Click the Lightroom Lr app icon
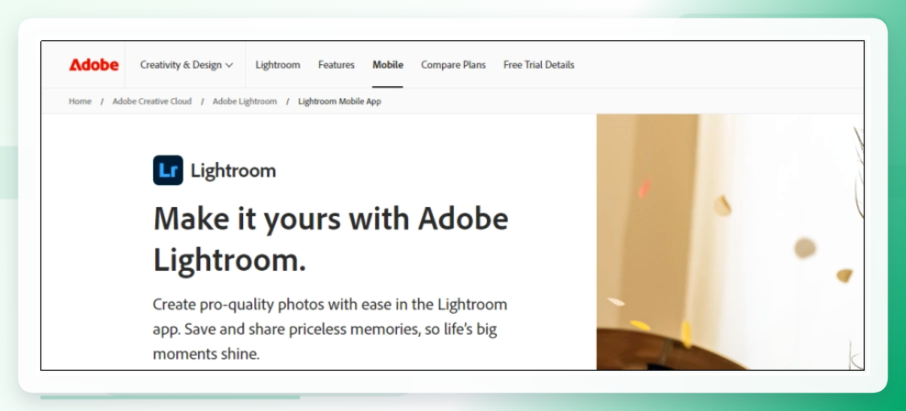 tap(168, 170)
